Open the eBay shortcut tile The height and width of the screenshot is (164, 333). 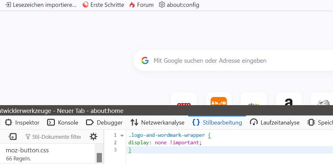[253, 99]
